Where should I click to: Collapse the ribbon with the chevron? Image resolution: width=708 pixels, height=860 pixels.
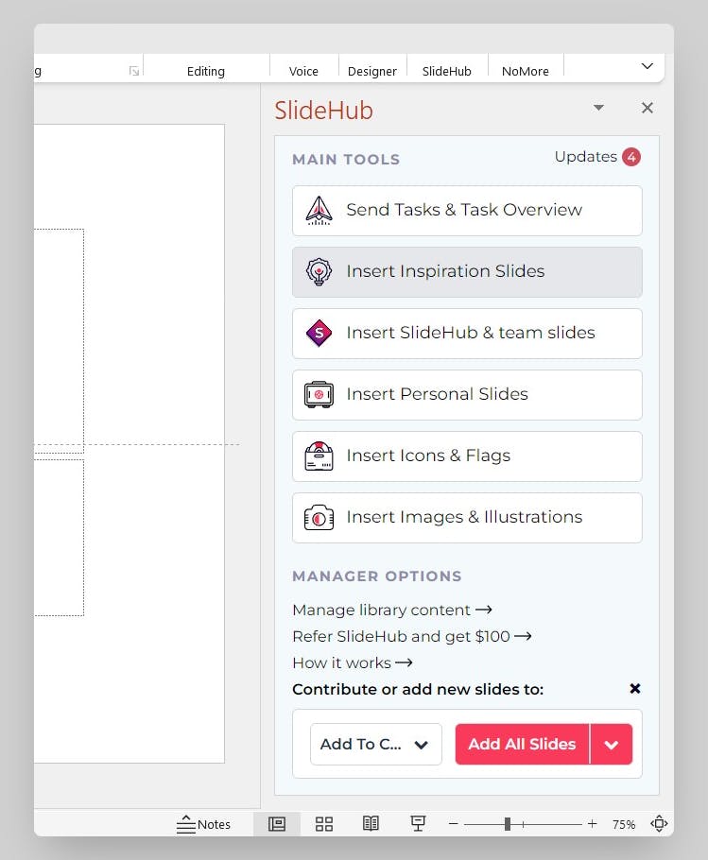(x=648, y=66)
